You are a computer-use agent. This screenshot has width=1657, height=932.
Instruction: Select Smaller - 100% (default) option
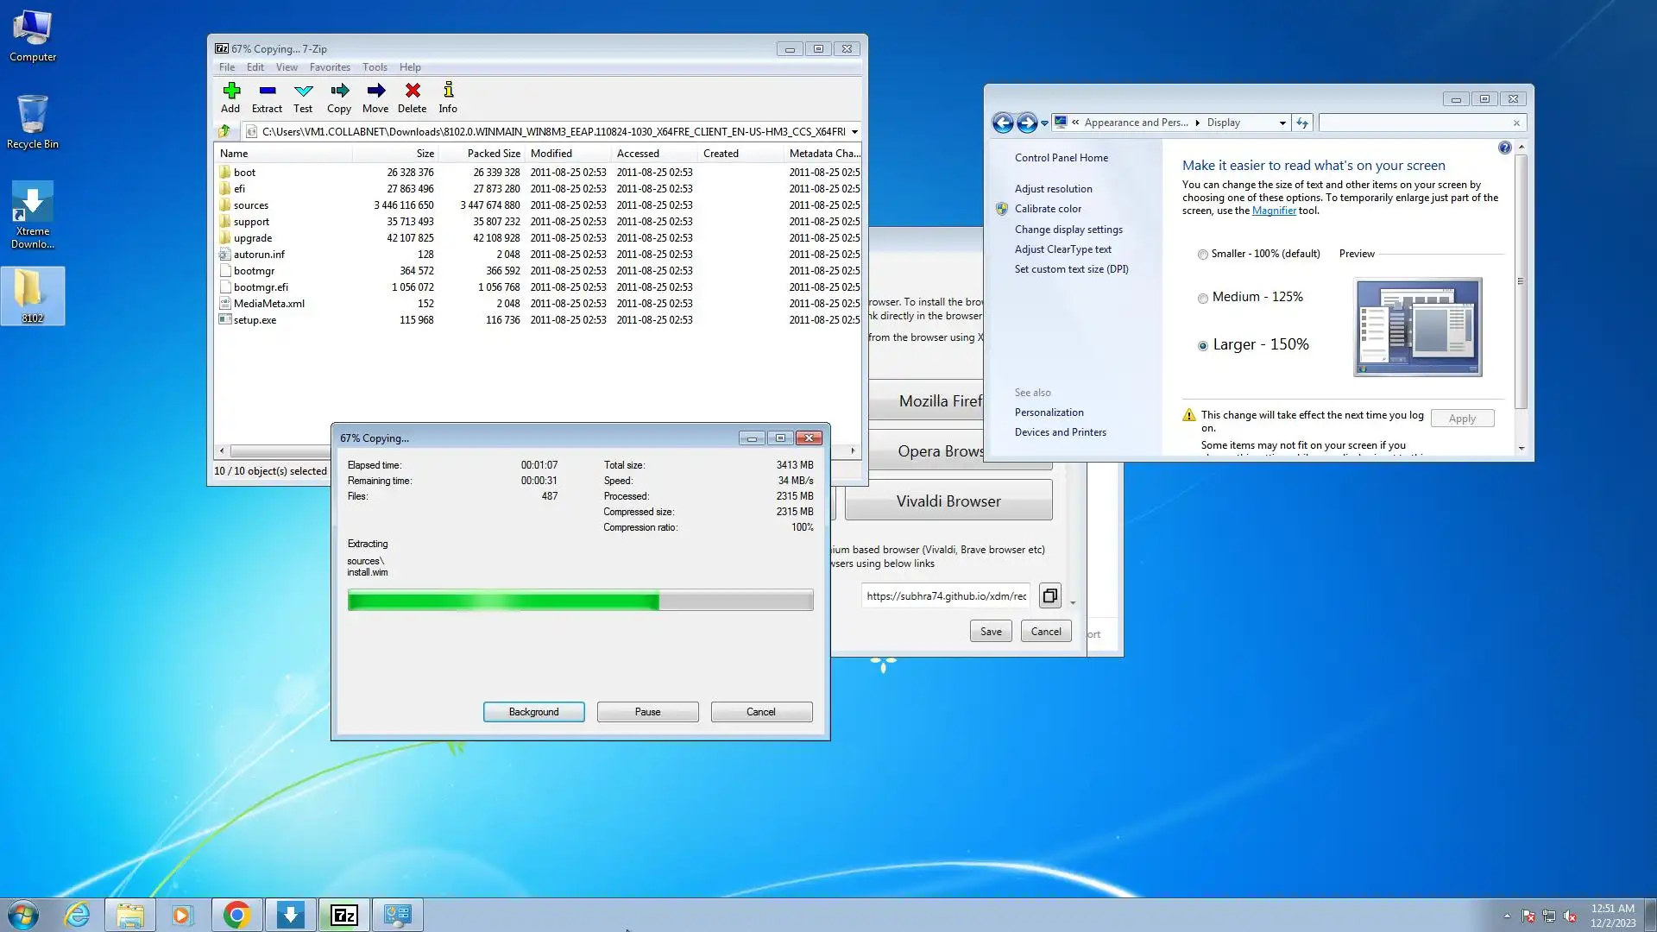[x=1202, y=255]
